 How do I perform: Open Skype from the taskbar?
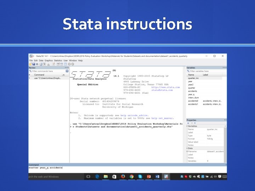click(x=140, y=176)
